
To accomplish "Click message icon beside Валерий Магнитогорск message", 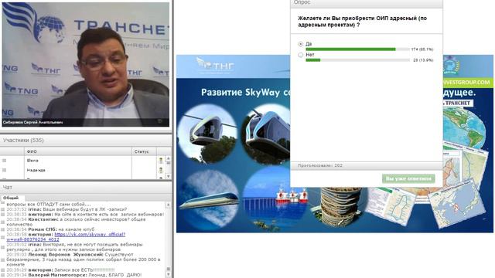I will pyautogui.click(x=3, y=275).
